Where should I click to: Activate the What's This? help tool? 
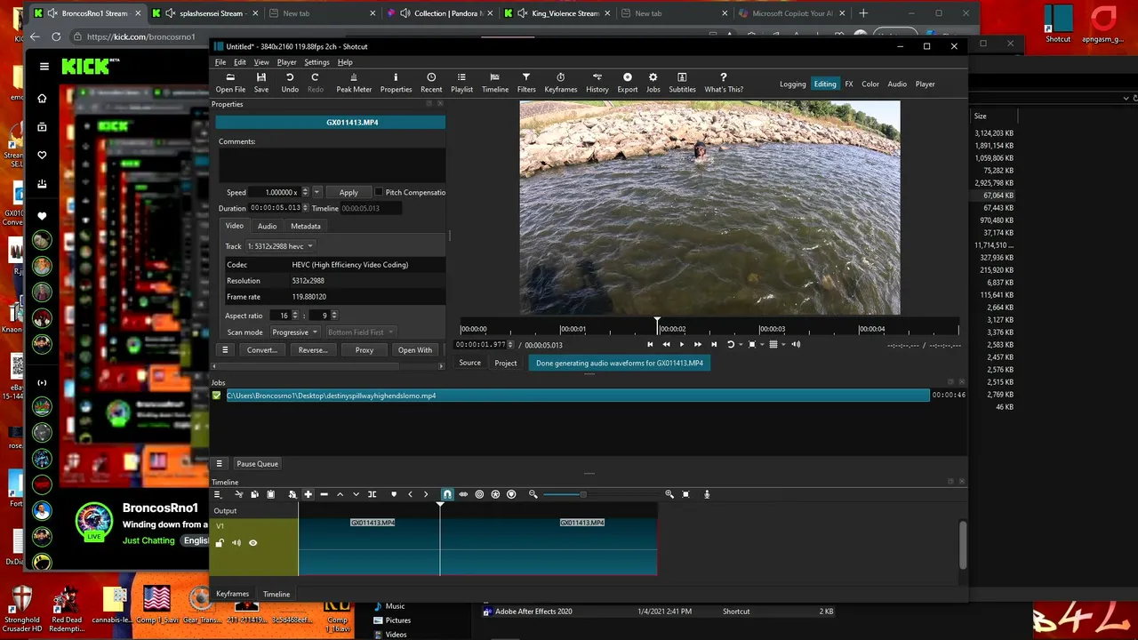[724, 83]
